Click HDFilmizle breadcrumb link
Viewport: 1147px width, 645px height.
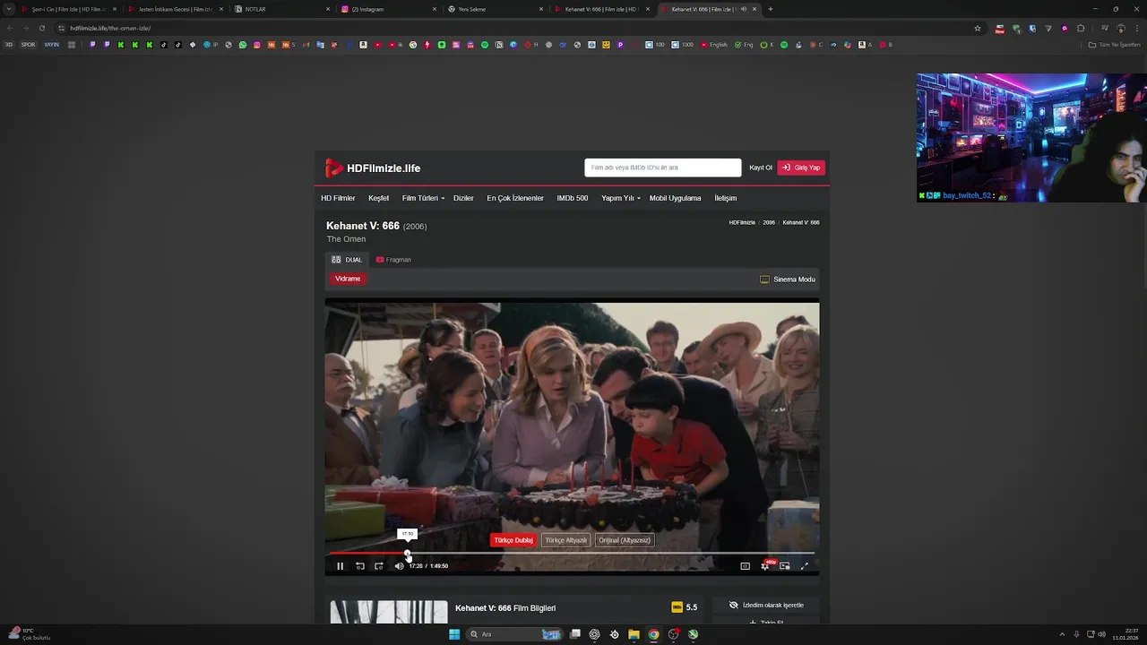coord(742,222)
